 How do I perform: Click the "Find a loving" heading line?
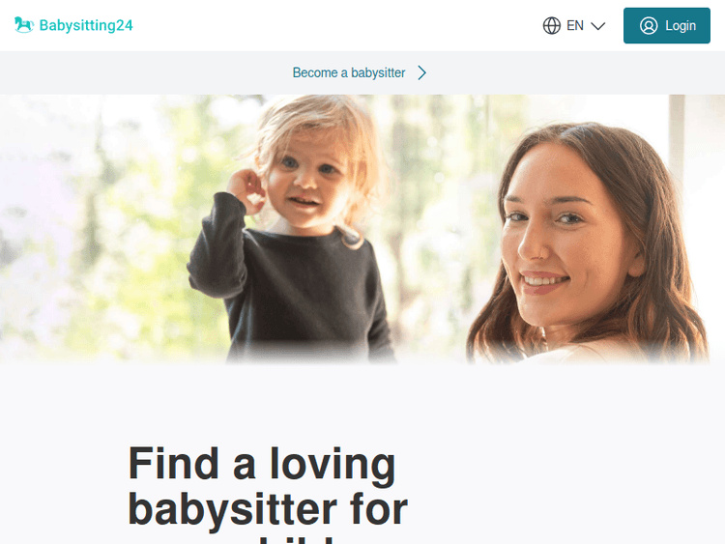(262, 463)
